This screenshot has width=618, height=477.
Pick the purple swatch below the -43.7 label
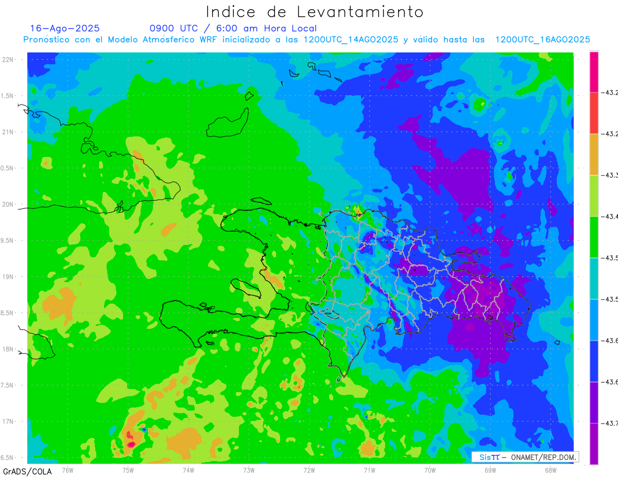click(594, 444)
